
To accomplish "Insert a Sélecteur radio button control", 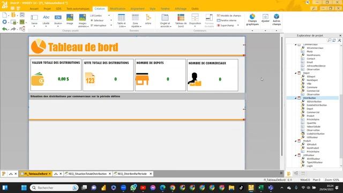I will point(97,20).
